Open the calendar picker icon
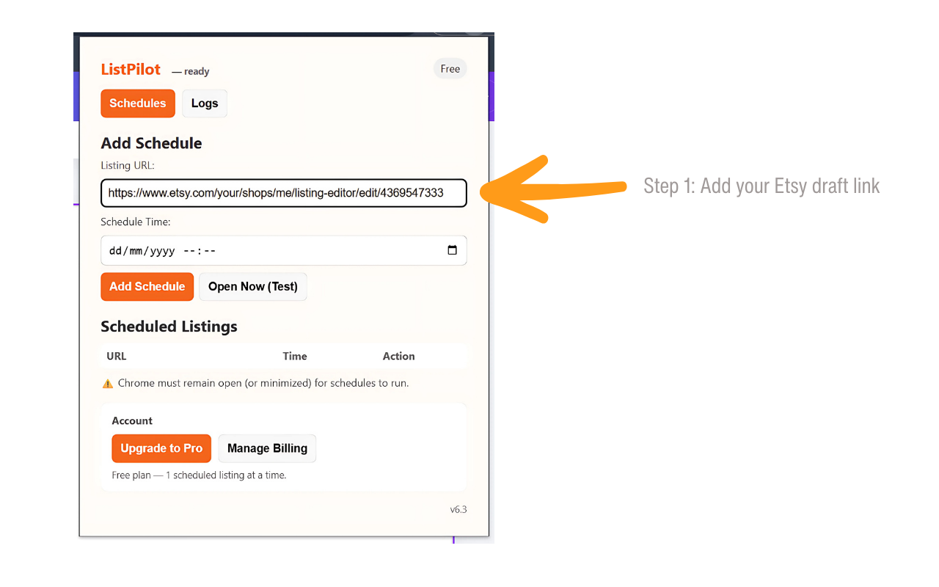Screen dimensions: 939x587 coord(452,250)
